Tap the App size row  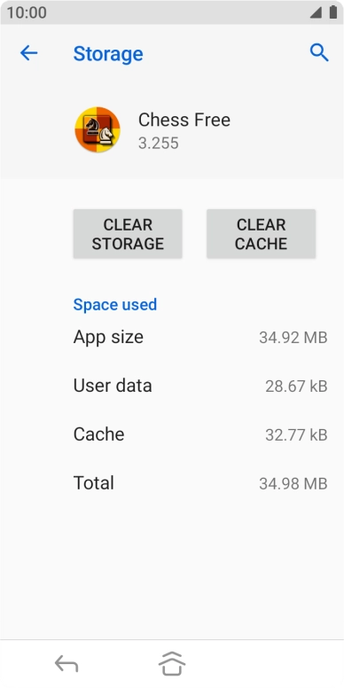click(x=200, y=337)
